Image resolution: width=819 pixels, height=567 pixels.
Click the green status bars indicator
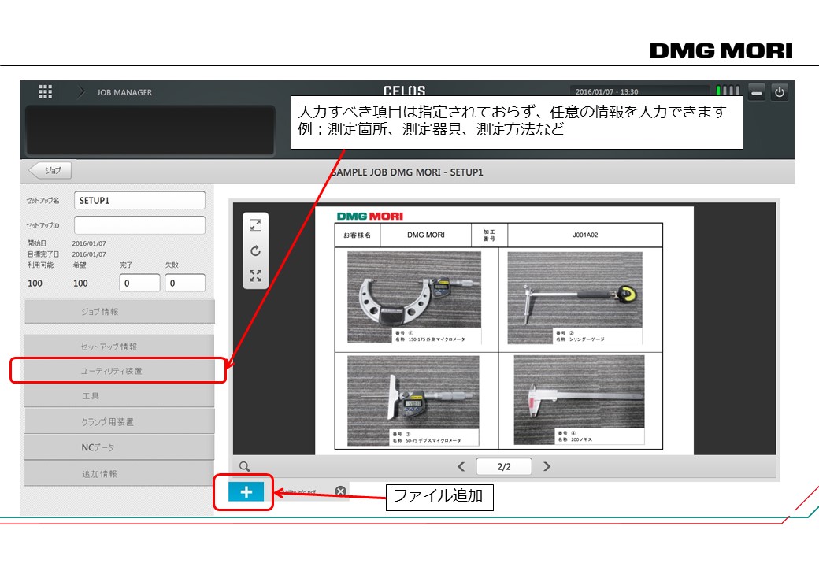coord(728,91)
